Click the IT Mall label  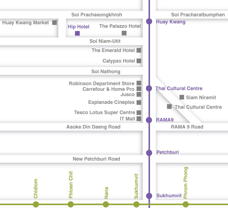pyautogui.click(x=127, y=119)
